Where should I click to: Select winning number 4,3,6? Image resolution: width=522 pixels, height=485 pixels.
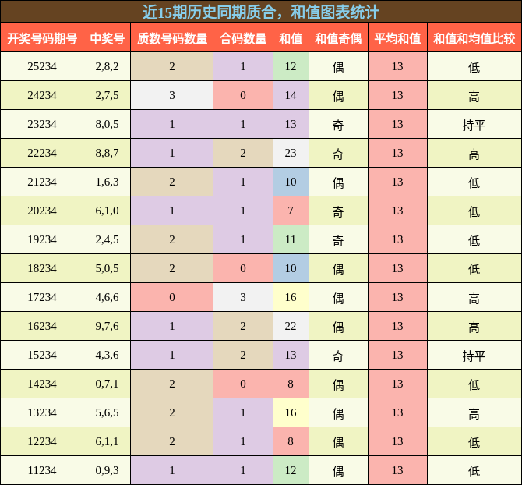[107, 355]
